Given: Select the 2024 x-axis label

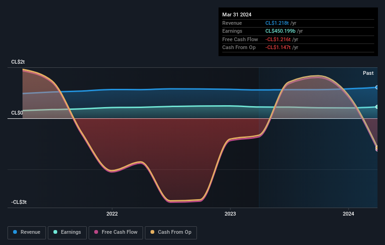Looking at the screenshot, I should pyautogui.click(x=348, y=214).
